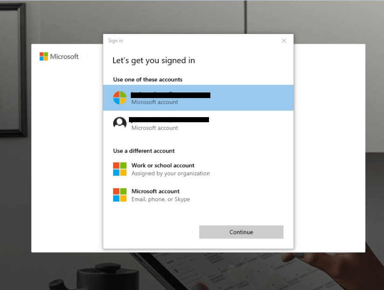
Task: Select the highlighted first Microsoft account
Action: point(198,98)
